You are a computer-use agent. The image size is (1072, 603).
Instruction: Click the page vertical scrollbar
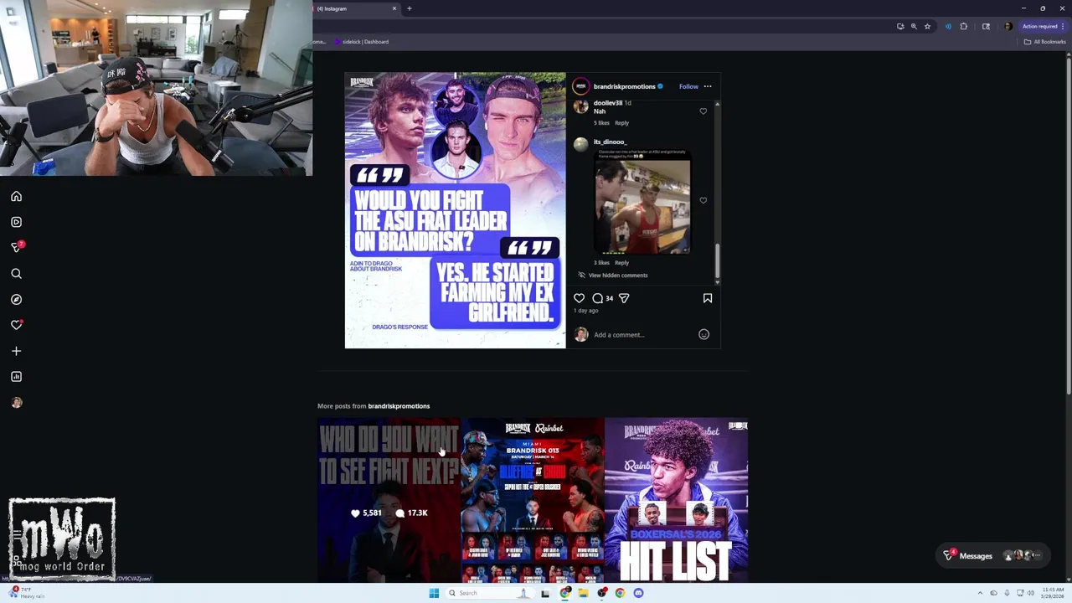coord(1069,226)
